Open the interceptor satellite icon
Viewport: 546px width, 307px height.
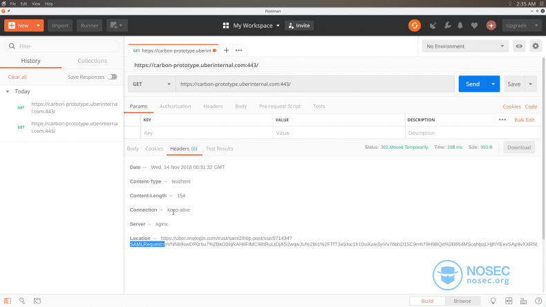point(433,26)
